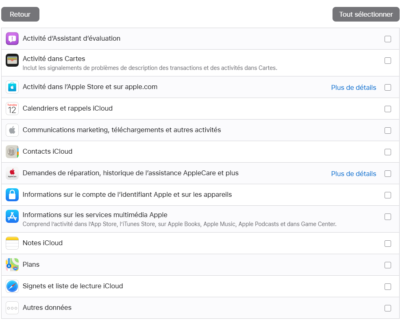
Task: Click 'Signets et liste de lecture iCloud' label
Action: coord(73,286)
